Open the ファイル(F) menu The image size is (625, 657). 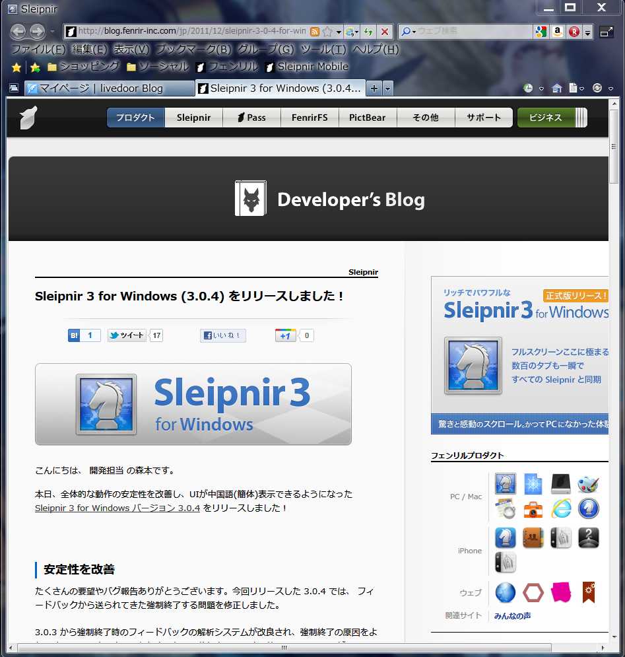point(38,50)
